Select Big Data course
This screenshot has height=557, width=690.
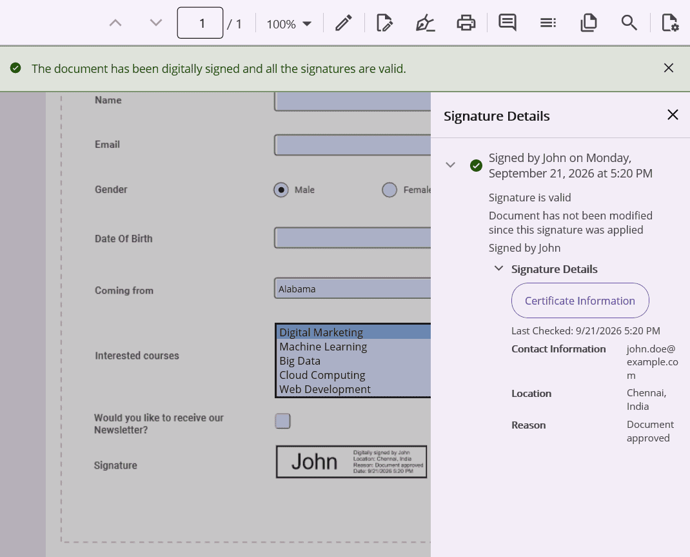click(x=353, y=361)
